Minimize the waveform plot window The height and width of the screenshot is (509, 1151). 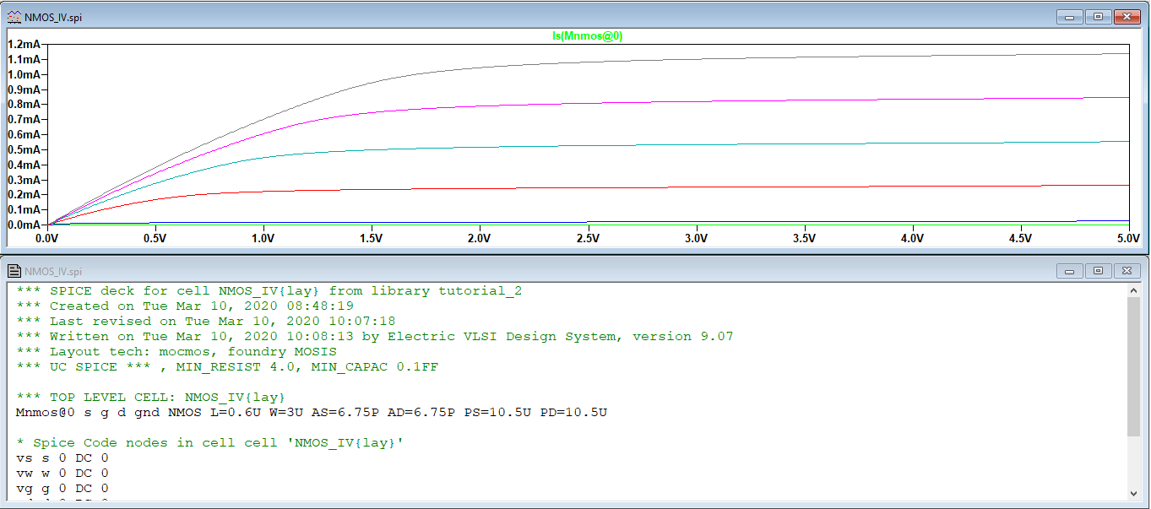tap(1069, 16)
